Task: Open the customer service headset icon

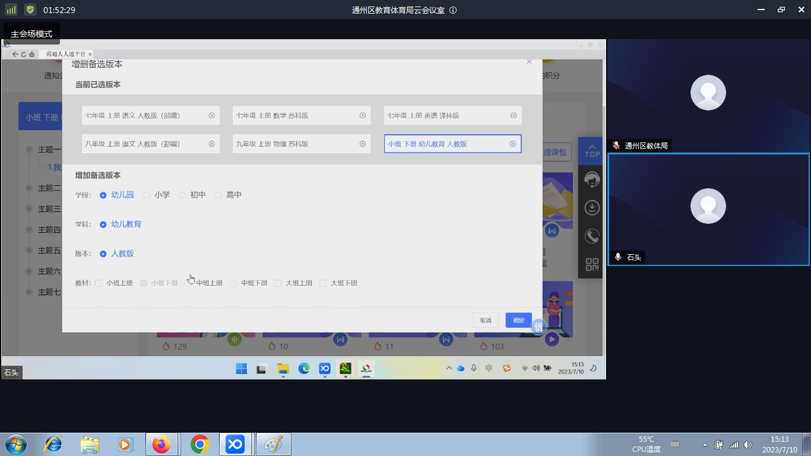Action: pos(592,179)
